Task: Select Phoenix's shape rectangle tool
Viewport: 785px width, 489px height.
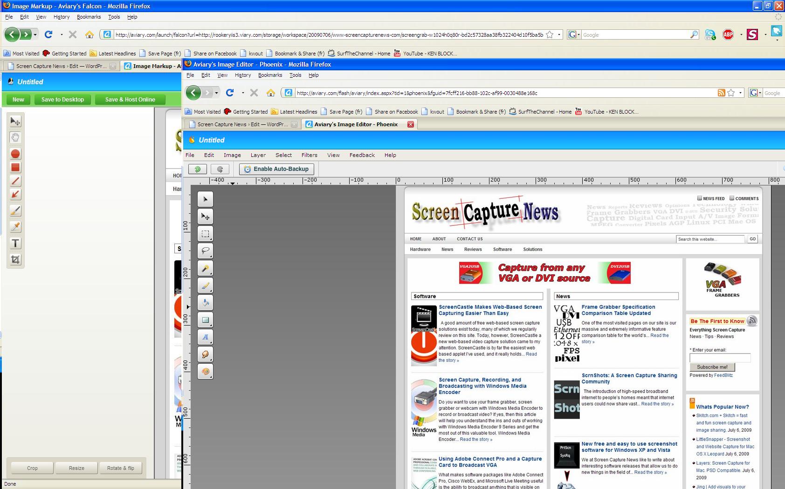Action: coord(205,320)
